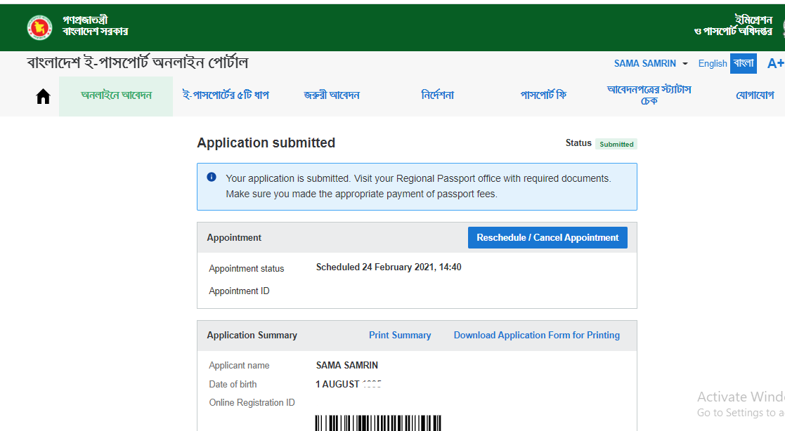Click the বাংলাদেশ ই-পাসপোর্ট অনলাইন পোর্টাল title
Viewport: 785px width, 431px height.
click(138, 63)
